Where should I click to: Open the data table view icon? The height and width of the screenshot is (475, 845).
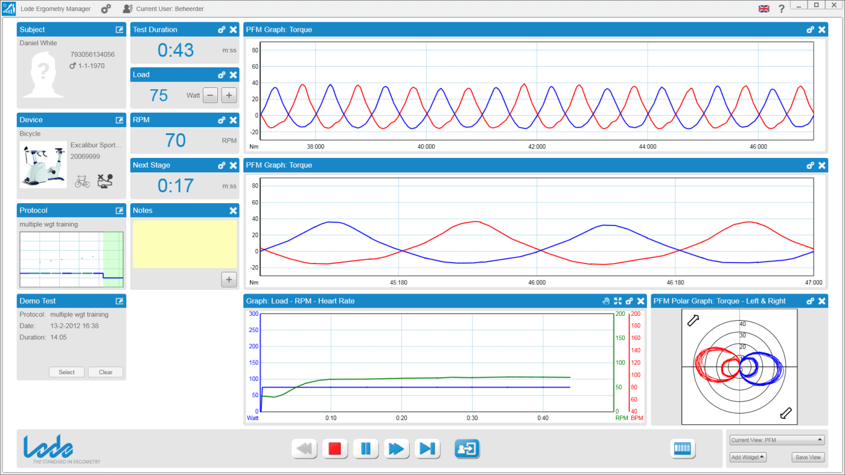click(x=683, y=448)
